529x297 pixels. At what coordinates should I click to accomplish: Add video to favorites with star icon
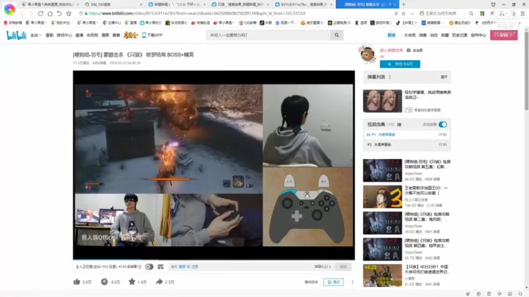pos(132,282)
